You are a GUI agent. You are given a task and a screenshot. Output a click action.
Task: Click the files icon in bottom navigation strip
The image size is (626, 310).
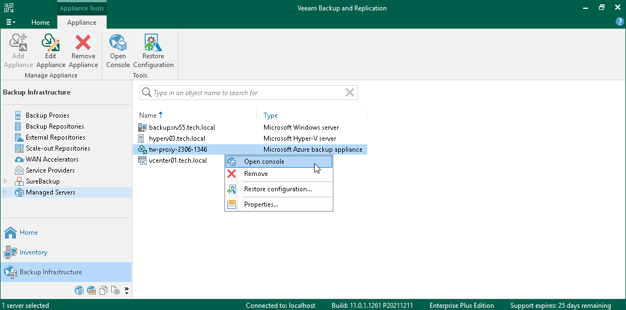tap(103, 290)
